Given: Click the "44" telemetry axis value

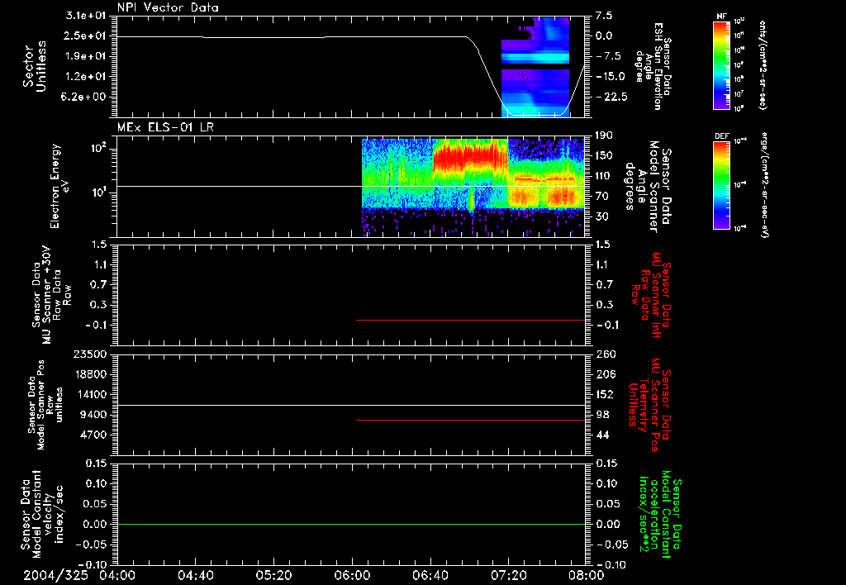Looking at the screenshot, I should (x=602, y=435).
